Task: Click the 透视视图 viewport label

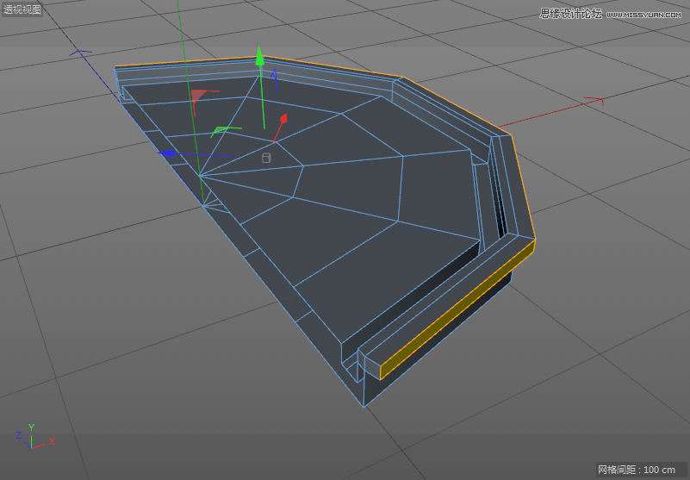Action: click(x=22, y=9)
